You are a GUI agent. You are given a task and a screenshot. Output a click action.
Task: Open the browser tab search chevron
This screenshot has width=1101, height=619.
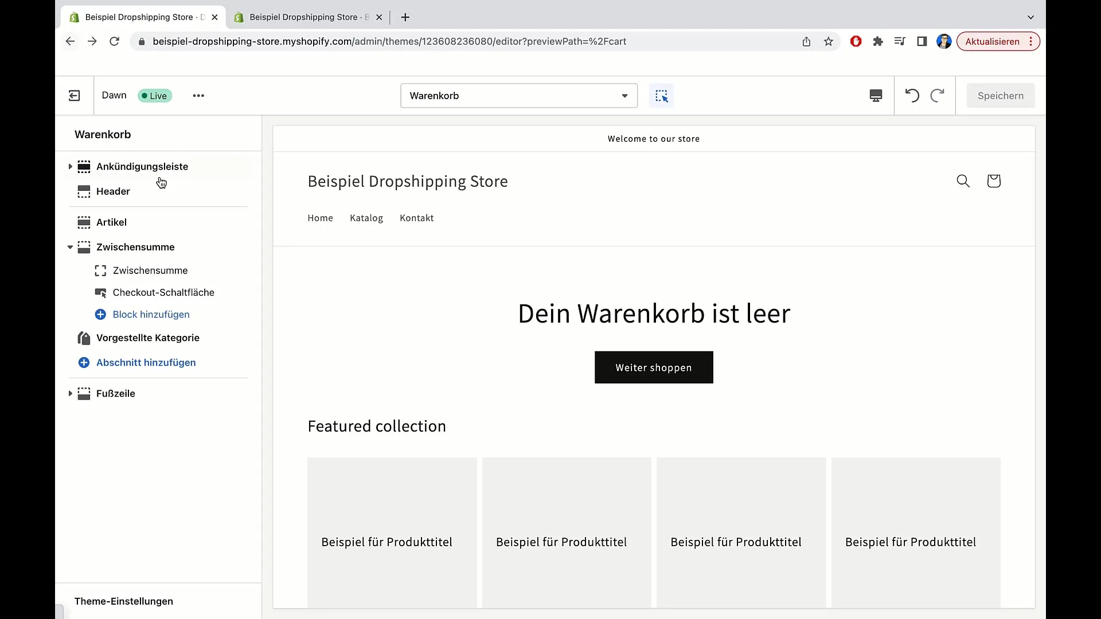point(1030,17)
